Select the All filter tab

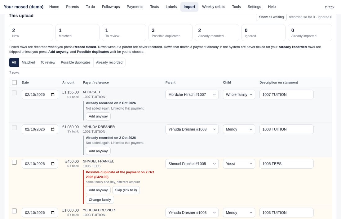tap(14, 62)
